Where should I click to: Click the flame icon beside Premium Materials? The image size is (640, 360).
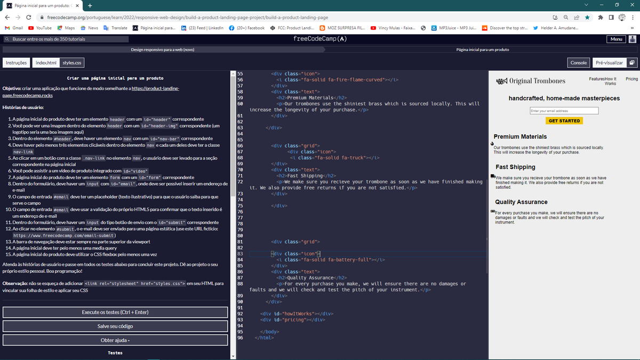tap(492, 143)
